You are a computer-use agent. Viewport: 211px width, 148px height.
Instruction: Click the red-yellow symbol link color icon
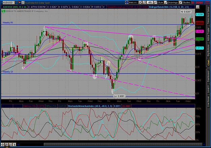pyautogui.click(x=20, y=2)
